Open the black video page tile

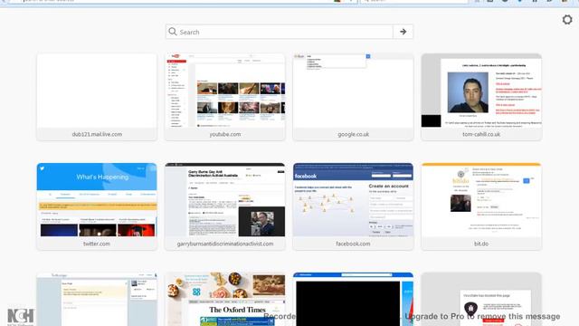coord(353,299)
